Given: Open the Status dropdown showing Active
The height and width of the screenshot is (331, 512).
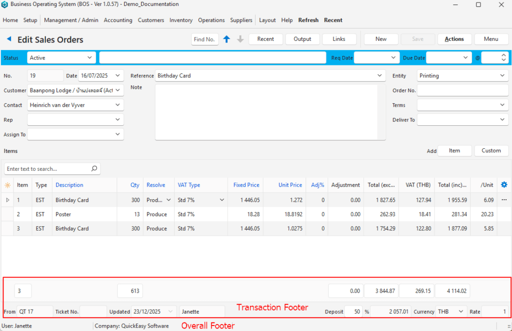Looking at the screenshot, I should [90, 58].
